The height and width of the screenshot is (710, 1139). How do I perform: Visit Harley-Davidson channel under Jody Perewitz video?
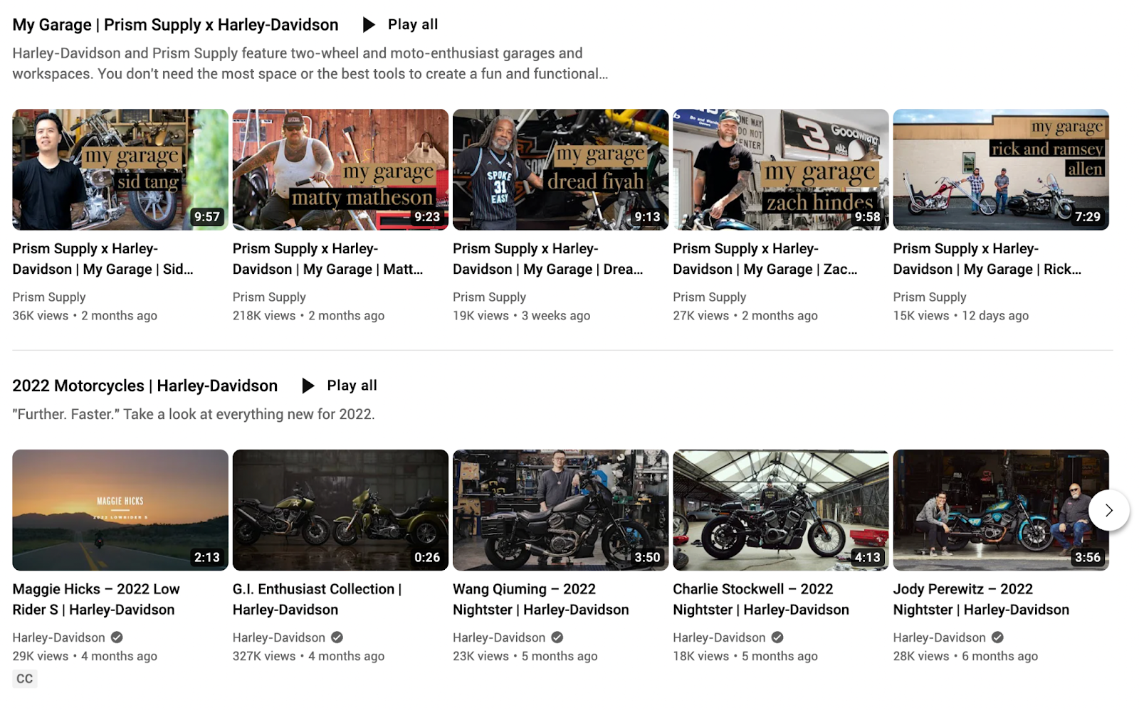tap(940, 637)
